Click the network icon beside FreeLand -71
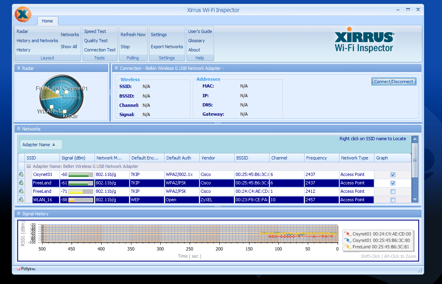The height and width of the screenshot is (284, 442). point(21,191)
